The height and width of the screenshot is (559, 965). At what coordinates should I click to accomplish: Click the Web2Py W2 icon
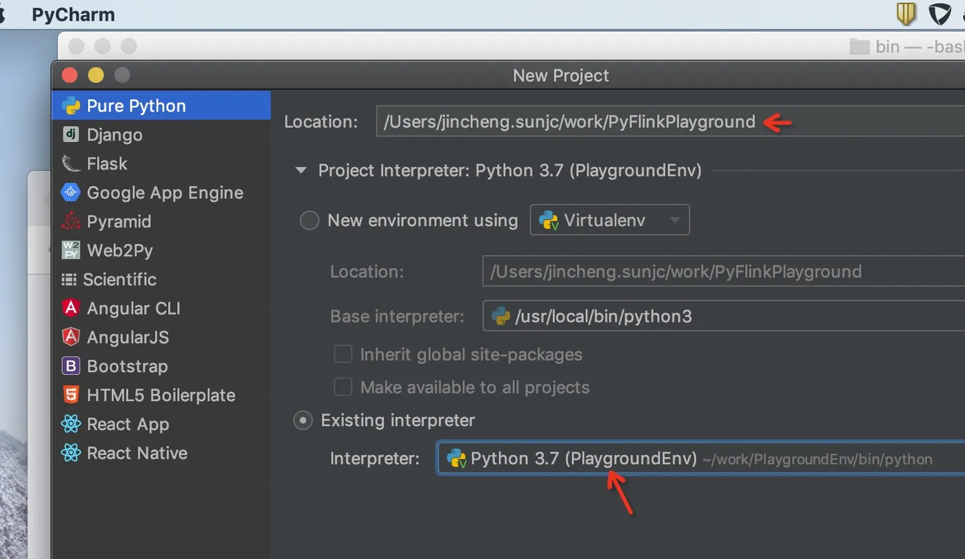coord(71,250)
